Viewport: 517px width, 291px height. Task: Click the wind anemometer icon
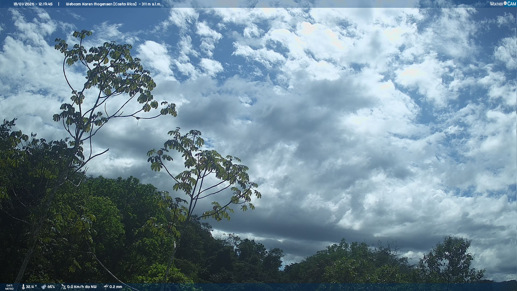tap(63, 287)
